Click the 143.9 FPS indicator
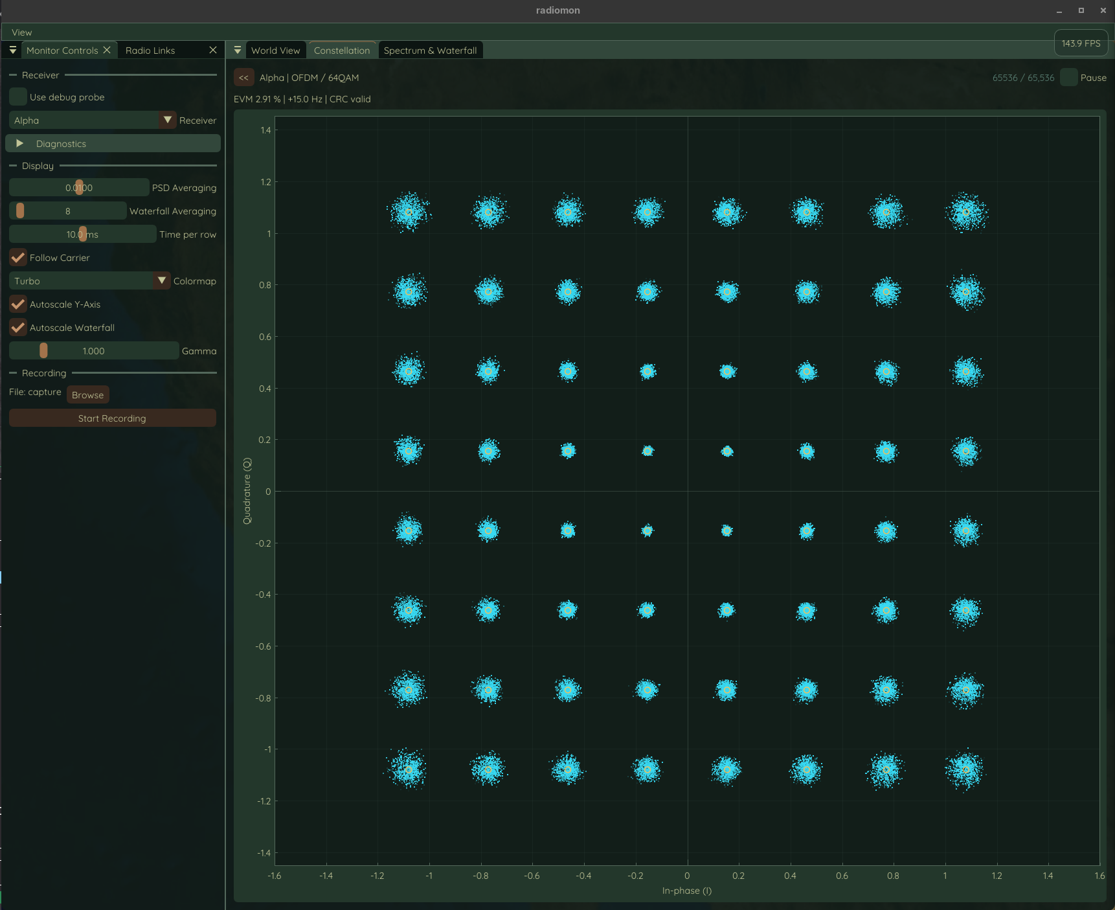Image resolution: width=1115 pixels, height=910 pixels. click(x=1081, y=43)
